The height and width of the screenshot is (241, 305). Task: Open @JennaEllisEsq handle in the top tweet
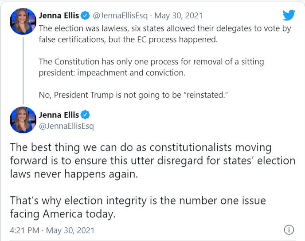point(120,16)
